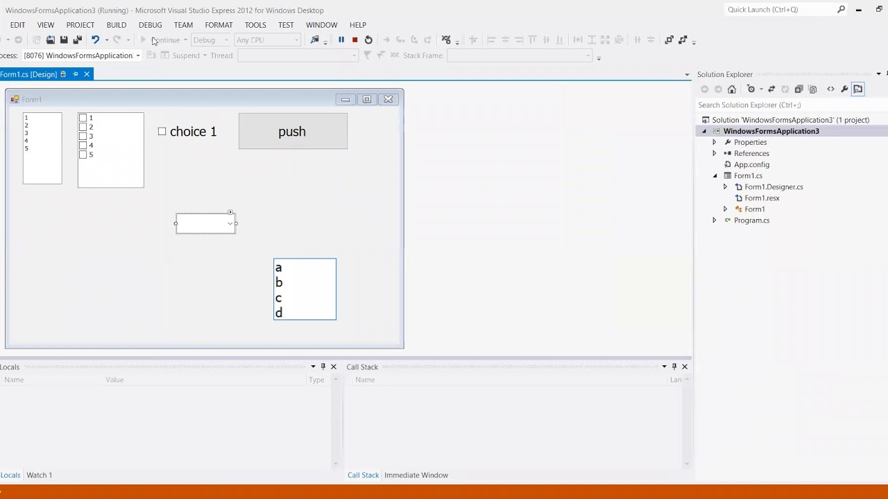Pause debugging with Break All icon
888x499 pixels.
tap(341, 40)
